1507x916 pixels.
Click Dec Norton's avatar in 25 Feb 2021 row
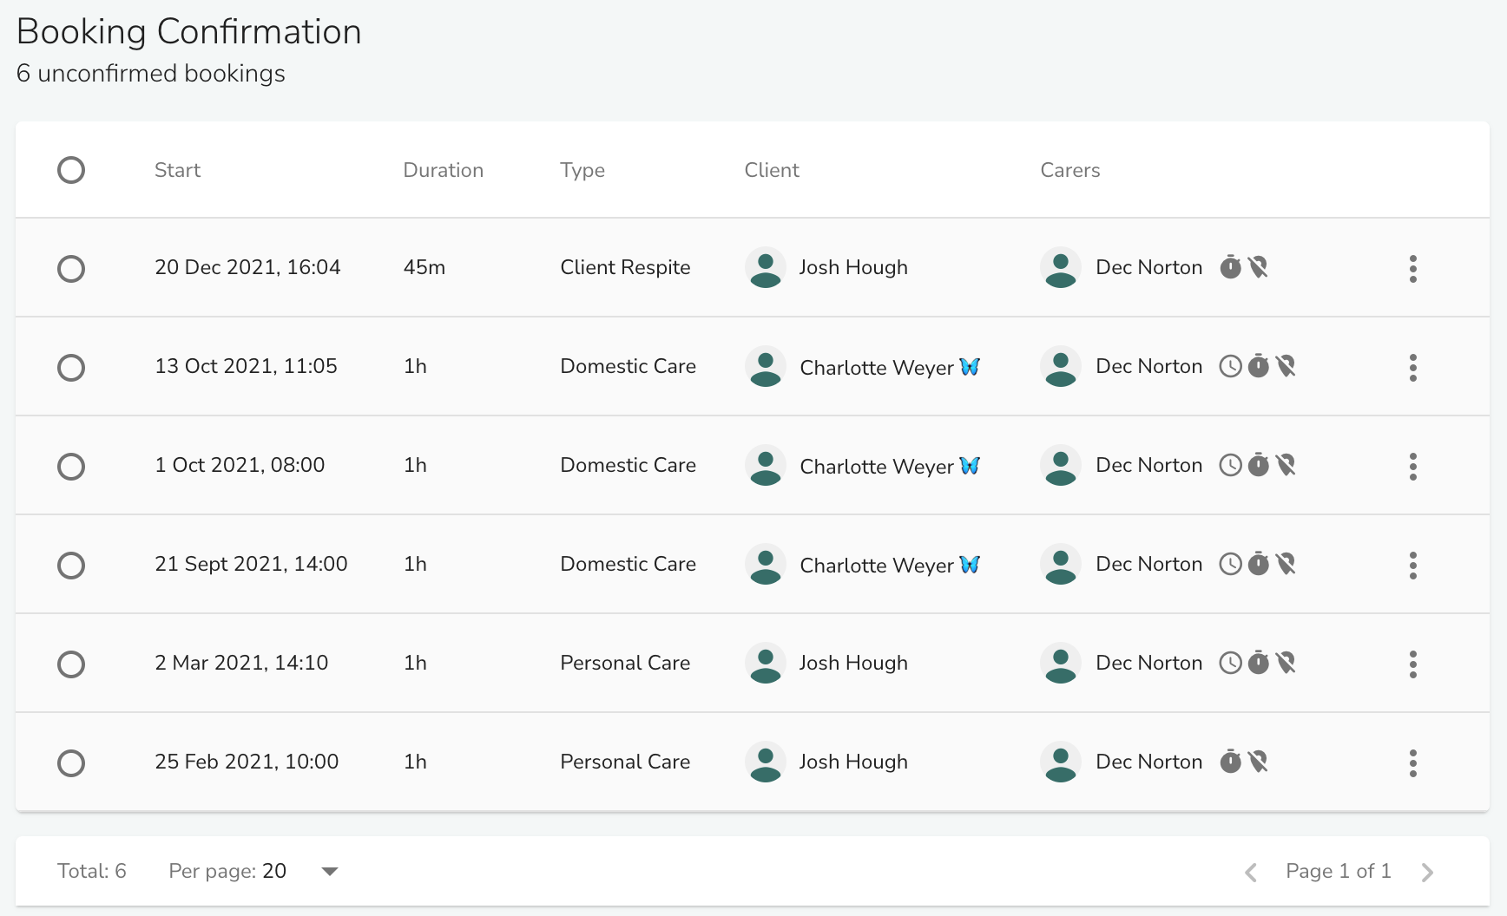point(1061,762)
